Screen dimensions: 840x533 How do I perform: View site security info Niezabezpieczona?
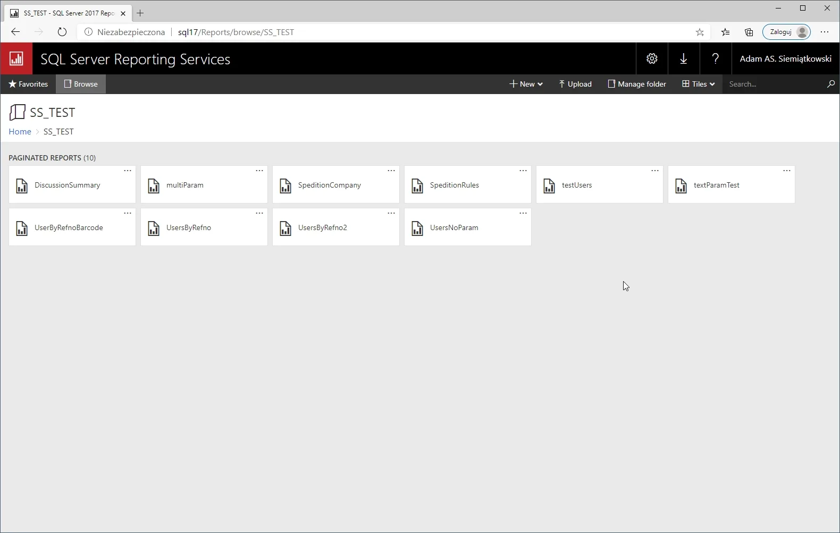point(125,32)
